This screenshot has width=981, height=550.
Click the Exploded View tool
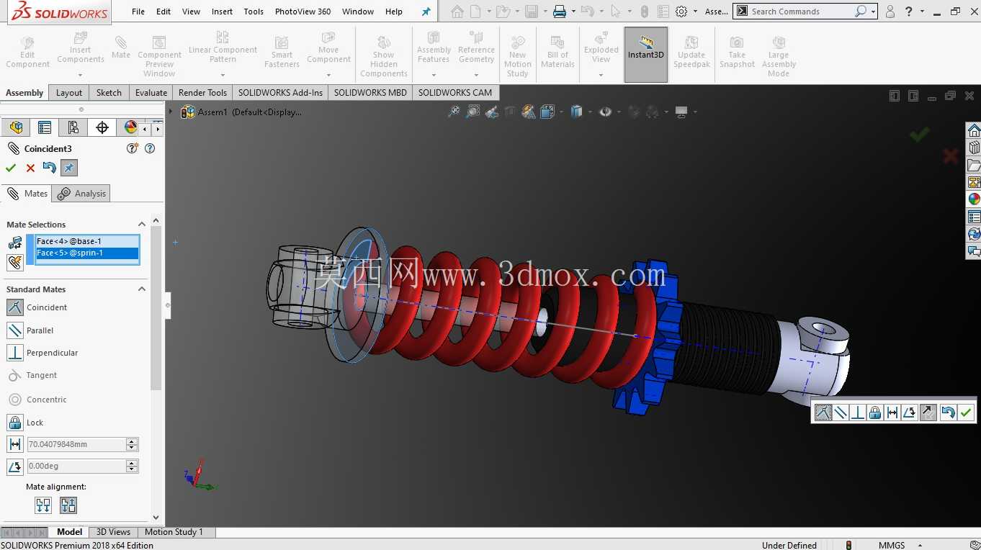point(601,50)
